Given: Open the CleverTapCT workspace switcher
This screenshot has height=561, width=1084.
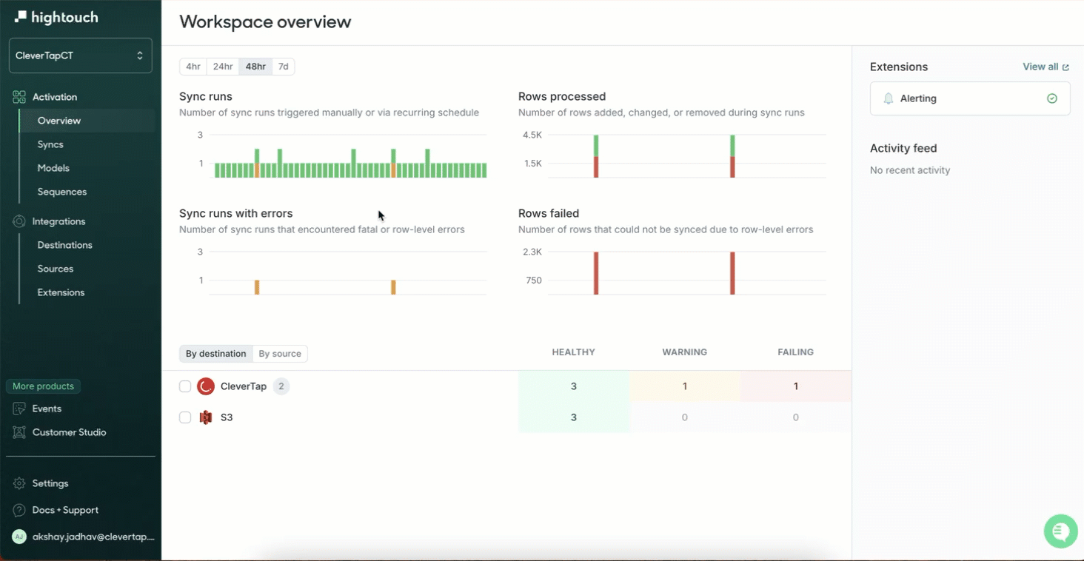Looking at the screenshot, I should click(81, 56).
